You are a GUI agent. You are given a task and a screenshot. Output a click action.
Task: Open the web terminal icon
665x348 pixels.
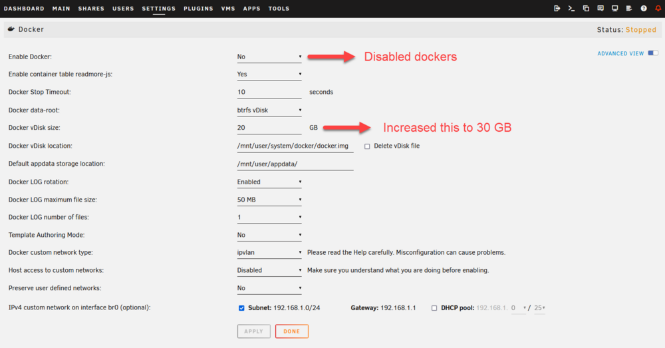tap(571, 9)
